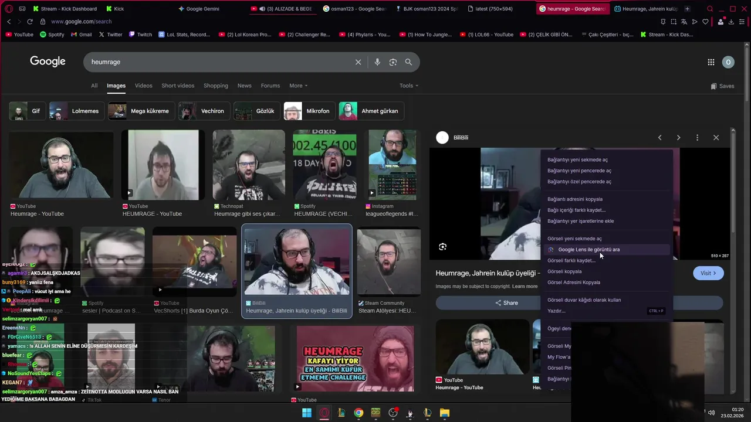Close the image preview panel
The height and width of the screenshot is (422, 751).
[716, 138]
